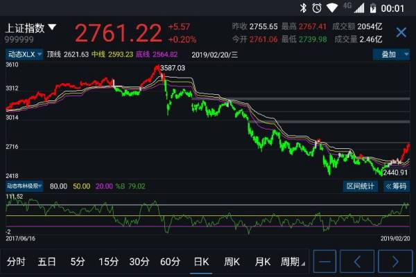The image size is (416, 277).
Task: Tap the 50.00 middle band value
Action: pyautogui.click(x=81, y=186)
